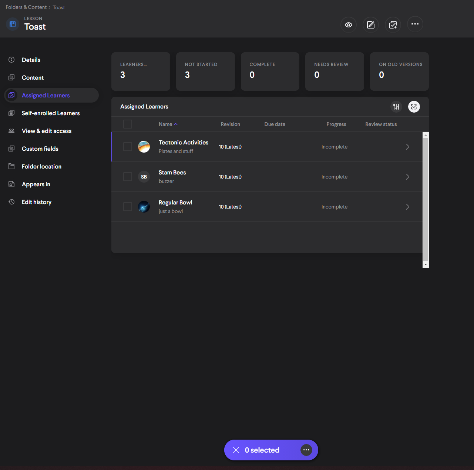Screen dimensions: 474x470
Task: Sort by Name column header arrow
Action: pos(176,124)
